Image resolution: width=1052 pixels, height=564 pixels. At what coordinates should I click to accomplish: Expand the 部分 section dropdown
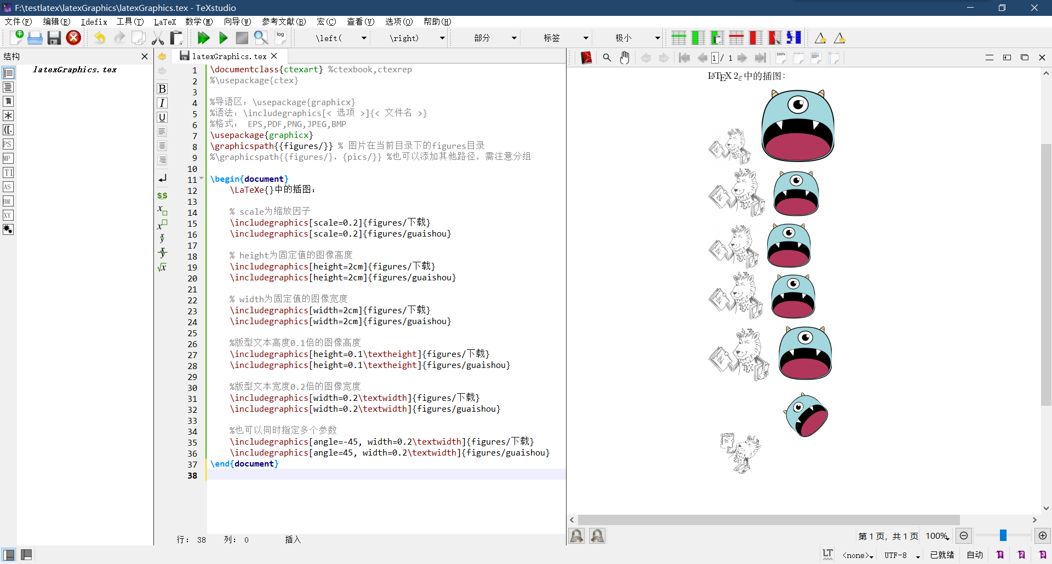(x=514, y=38)
